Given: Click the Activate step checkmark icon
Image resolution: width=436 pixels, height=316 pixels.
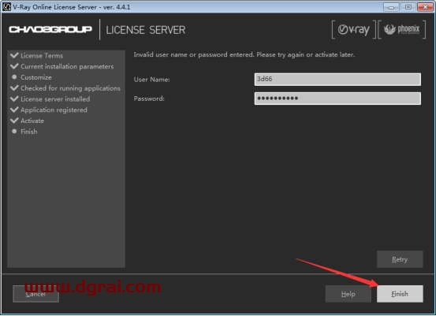Looking at the screenshot, I should pos(14,121).
